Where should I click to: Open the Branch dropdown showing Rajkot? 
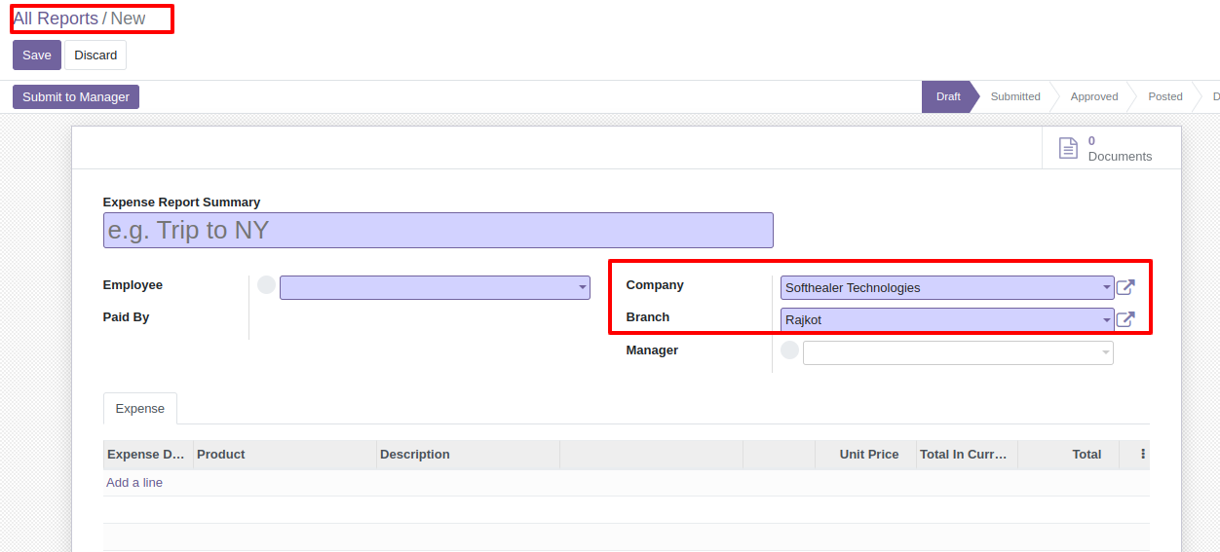(x=947, y=319)
